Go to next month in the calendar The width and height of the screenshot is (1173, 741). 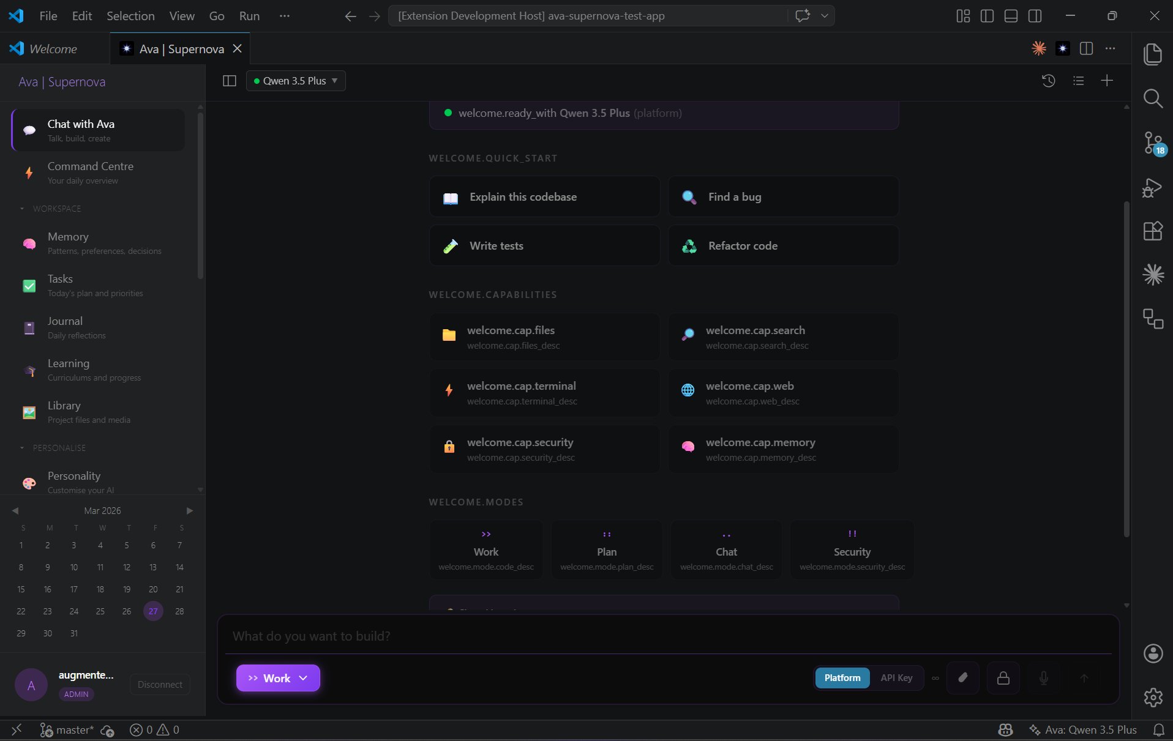coord(190,510)
